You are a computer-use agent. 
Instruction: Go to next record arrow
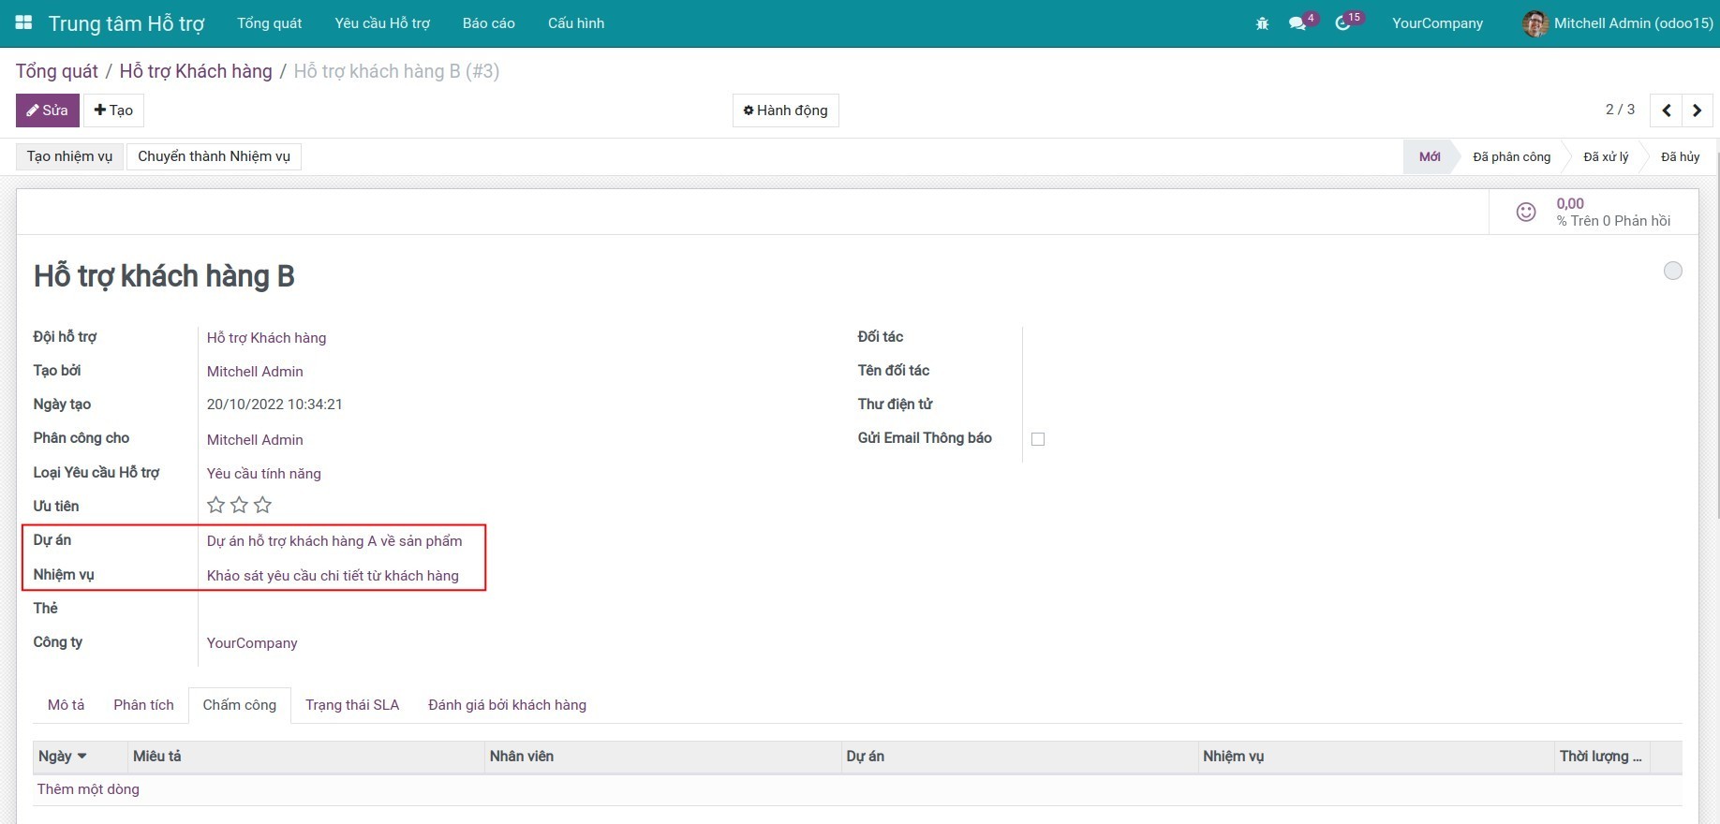coord(1697,110)
